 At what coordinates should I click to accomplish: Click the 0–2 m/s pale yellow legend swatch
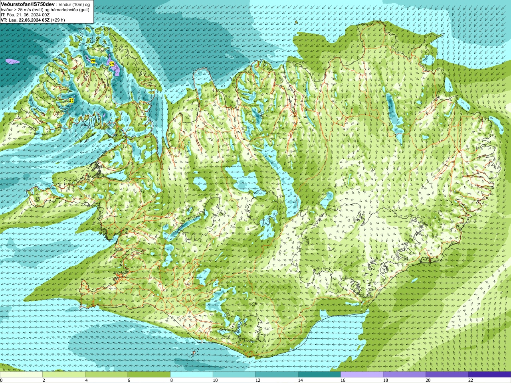21,375
